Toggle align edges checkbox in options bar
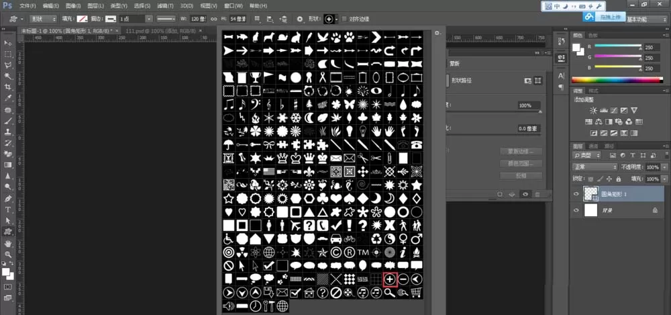671x315 pixels. click(344, 19)
